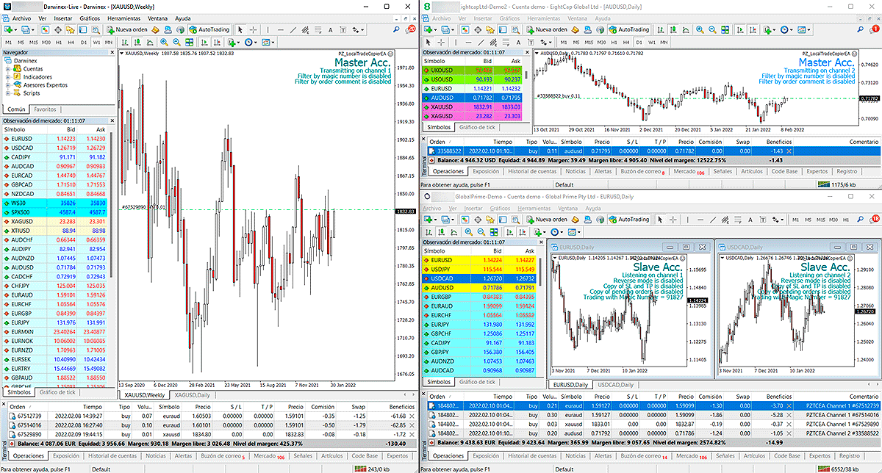Select the W1 timeframe button
Viewport: 882px width, 473px height.
point(96,43)
